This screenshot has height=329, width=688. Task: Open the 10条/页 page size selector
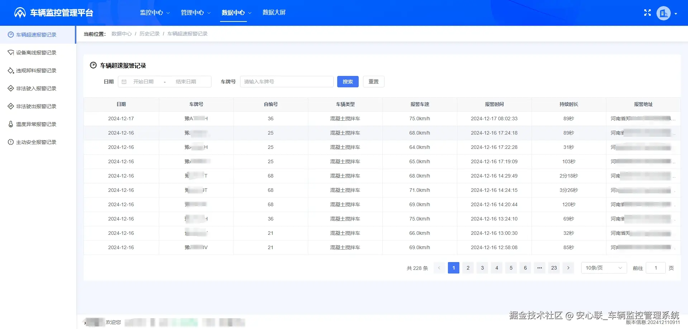[x=603, y=267]
